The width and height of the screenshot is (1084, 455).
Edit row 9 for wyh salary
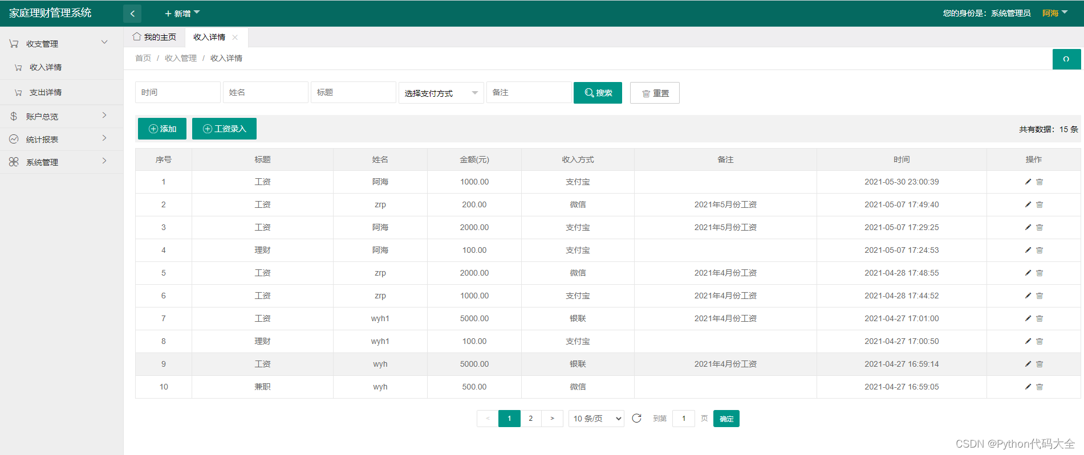(1028, 364)
